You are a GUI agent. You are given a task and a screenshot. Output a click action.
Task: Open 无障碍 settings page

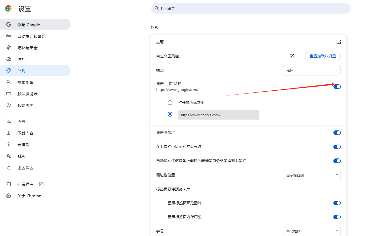point(35,145)
